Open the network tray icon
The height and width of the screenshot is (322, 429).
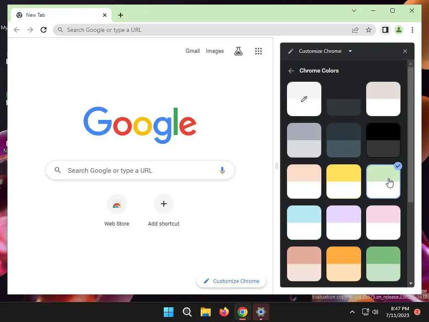tap(365, 312)
